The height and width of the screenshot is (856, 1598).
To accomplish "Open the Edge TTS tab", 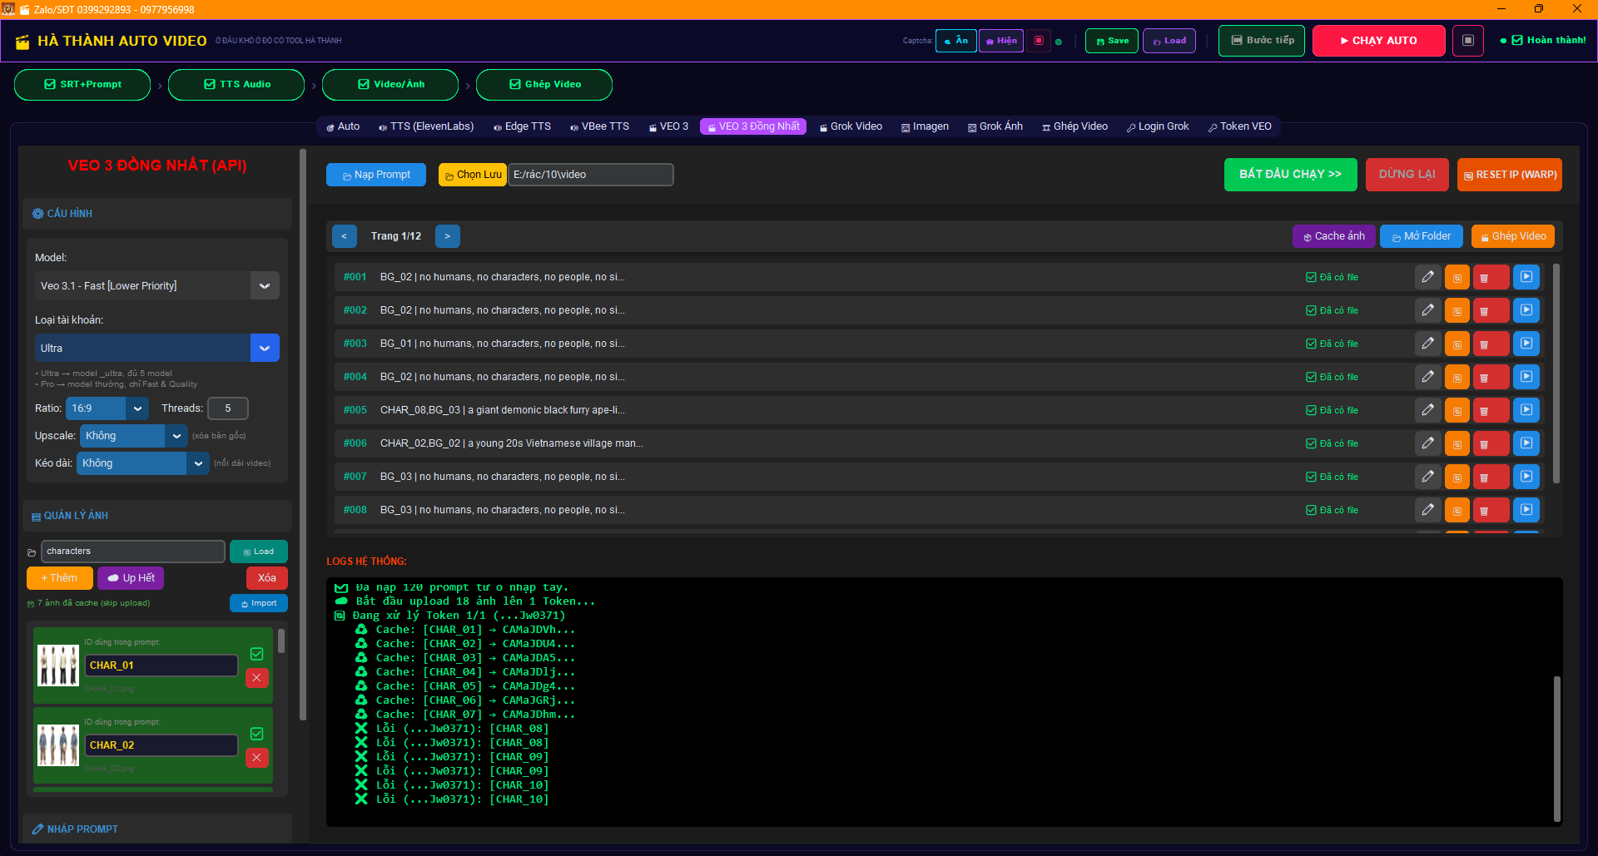I will coord(522,126).
